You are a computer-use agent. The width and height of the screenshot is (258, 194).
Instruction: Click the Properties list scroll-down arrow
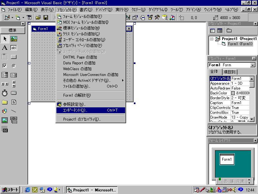coord(252,119)
